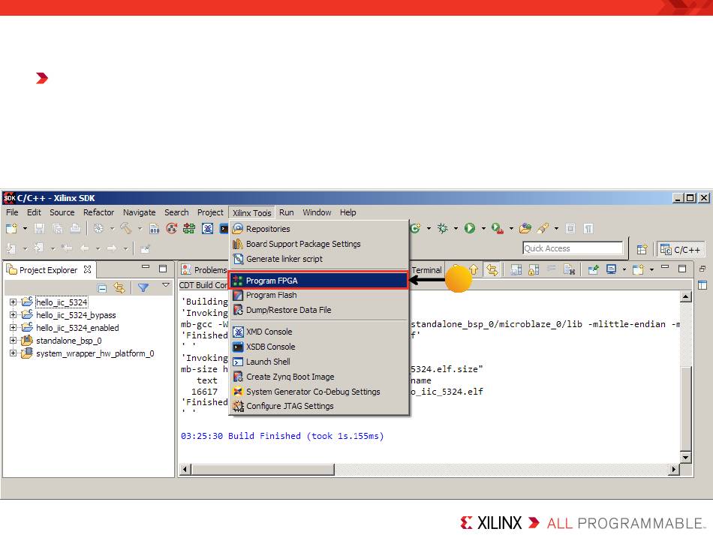Expand the standalone_bsp_0 node
713x535 pixels.
coord(13,340)
